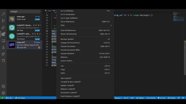Open the code-gpt extension thumbnail by Pedro Israel
Image resolution: width=186 pixels, height=104 pixels.
pyautogui.click(x=12, y=19)
